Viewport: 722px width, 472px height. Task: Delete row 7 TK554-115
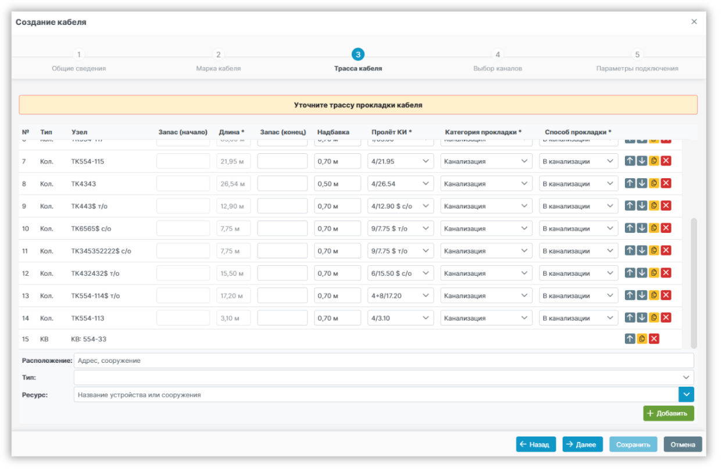[666, 161]
